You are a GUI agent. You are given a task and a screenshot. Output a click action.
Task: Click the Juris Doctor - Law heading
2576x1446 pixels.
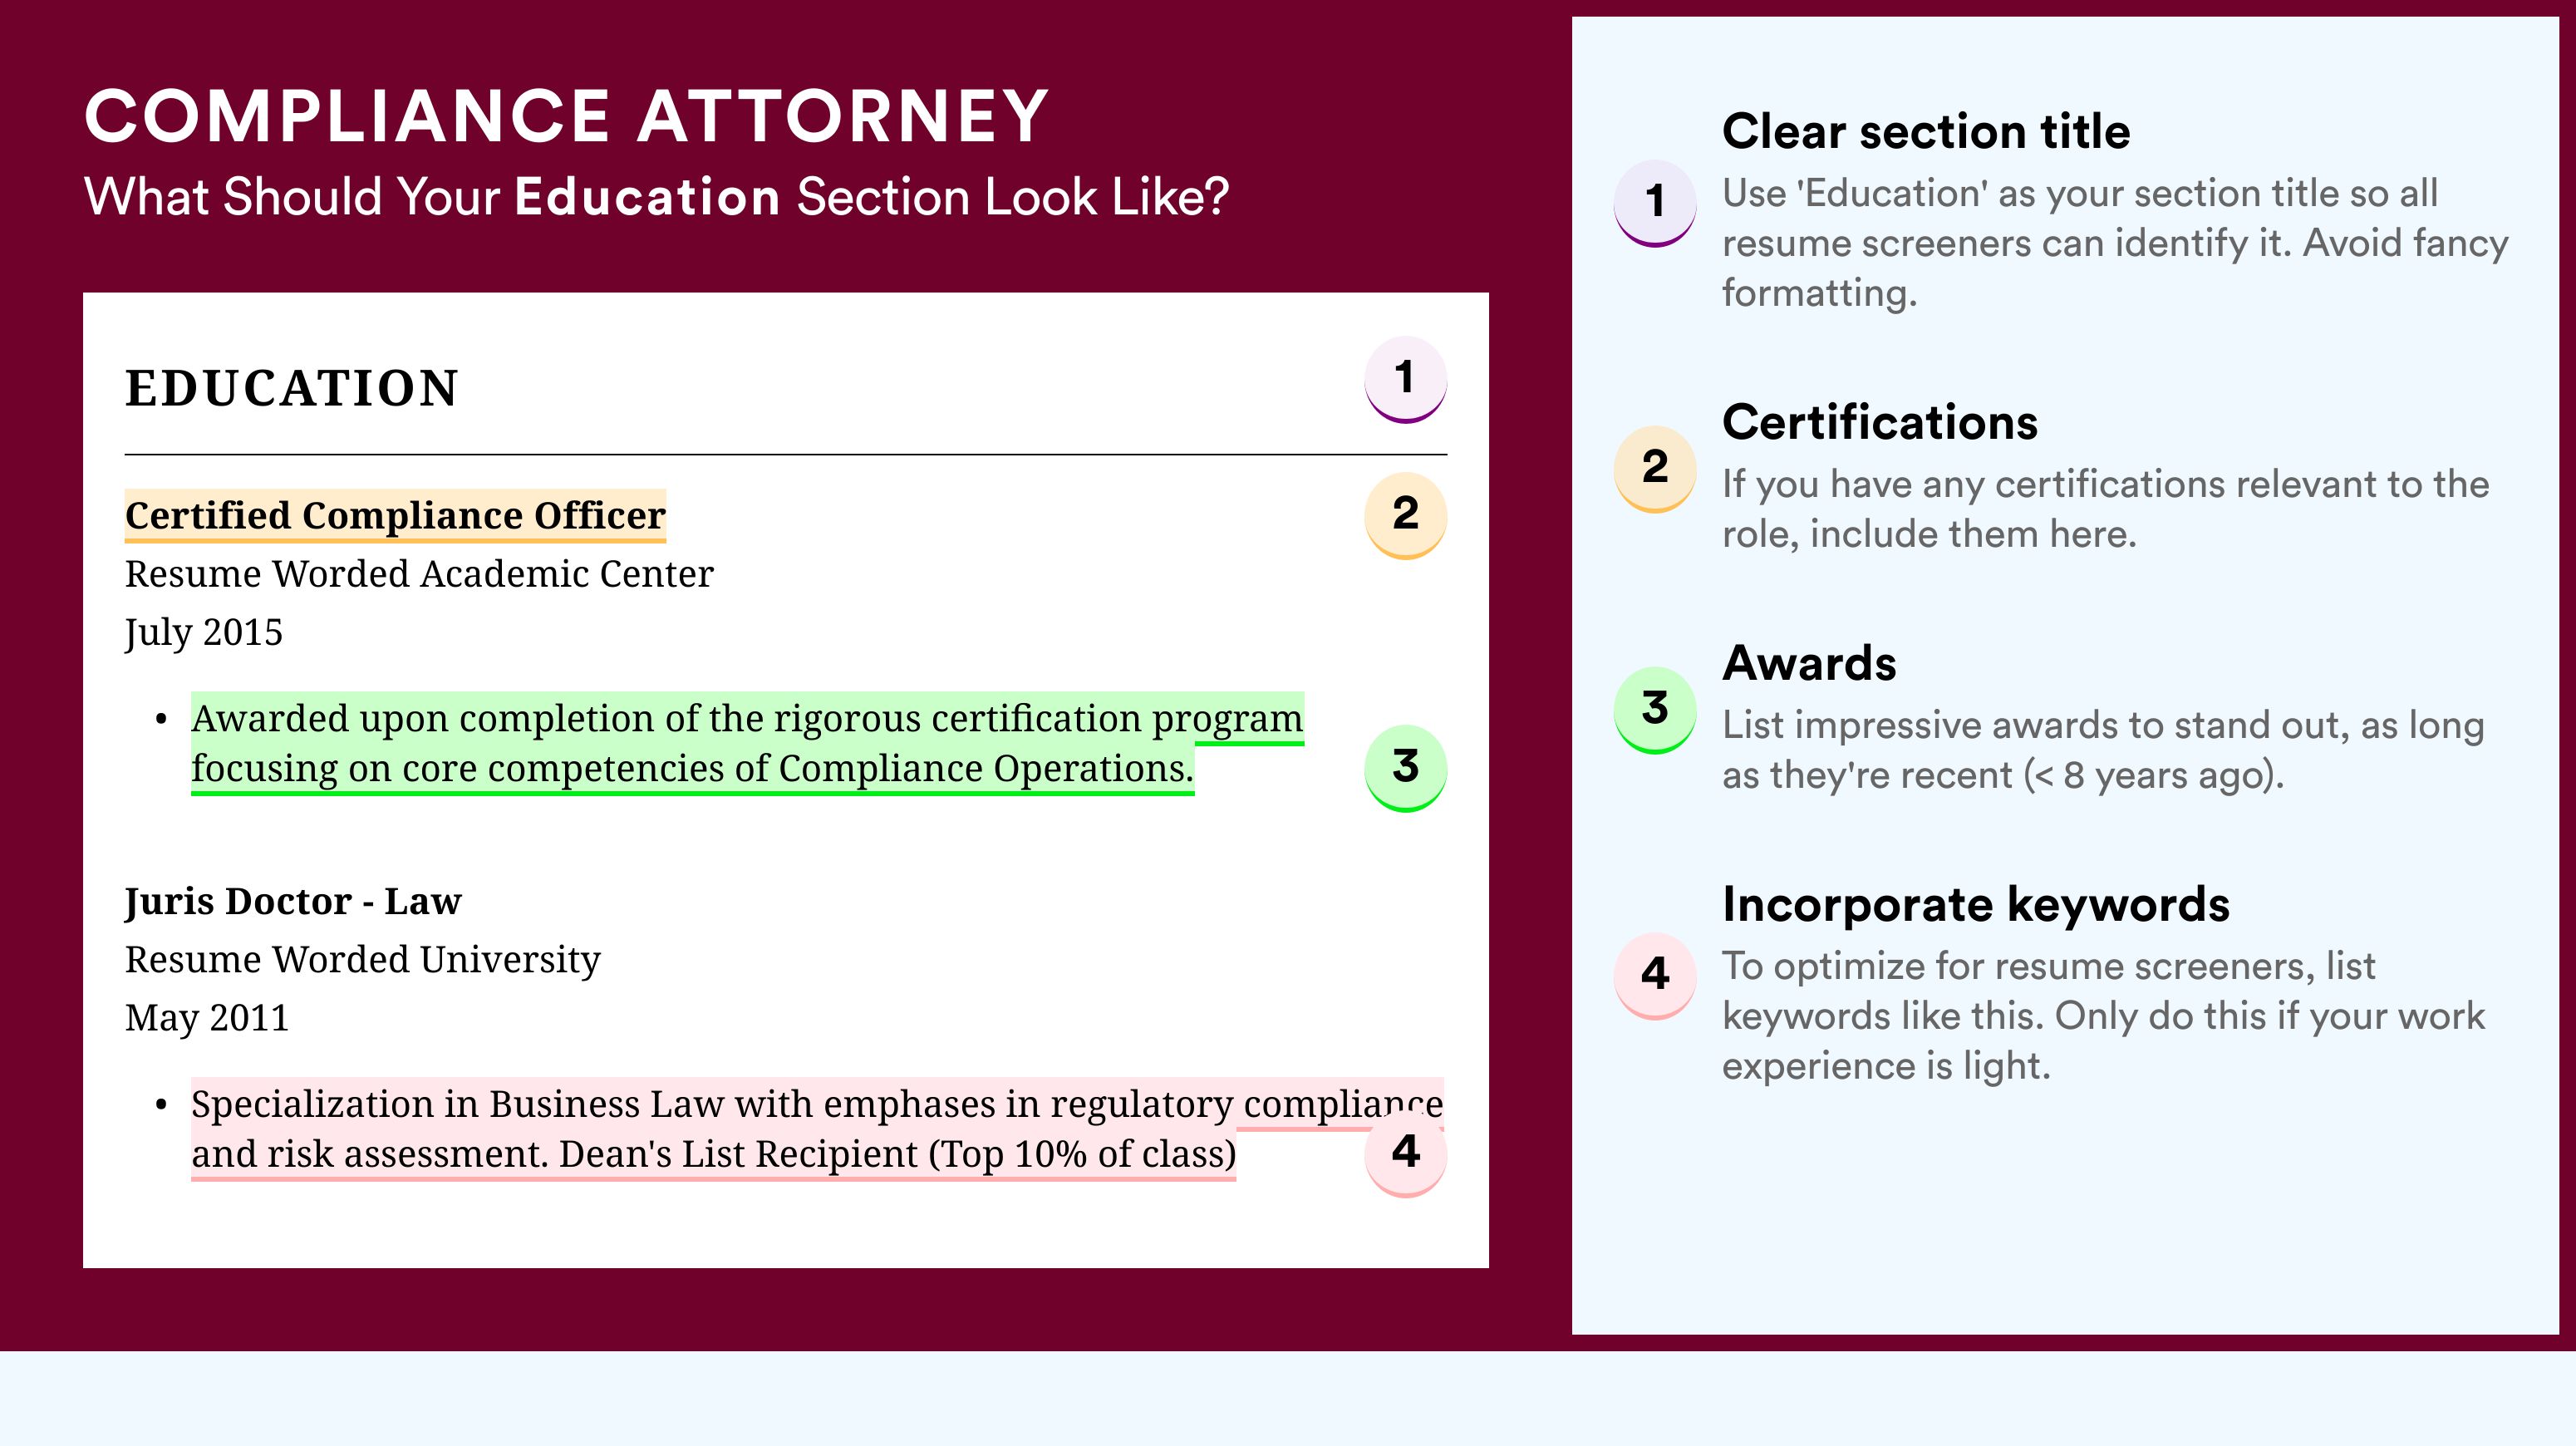(293, 902)
